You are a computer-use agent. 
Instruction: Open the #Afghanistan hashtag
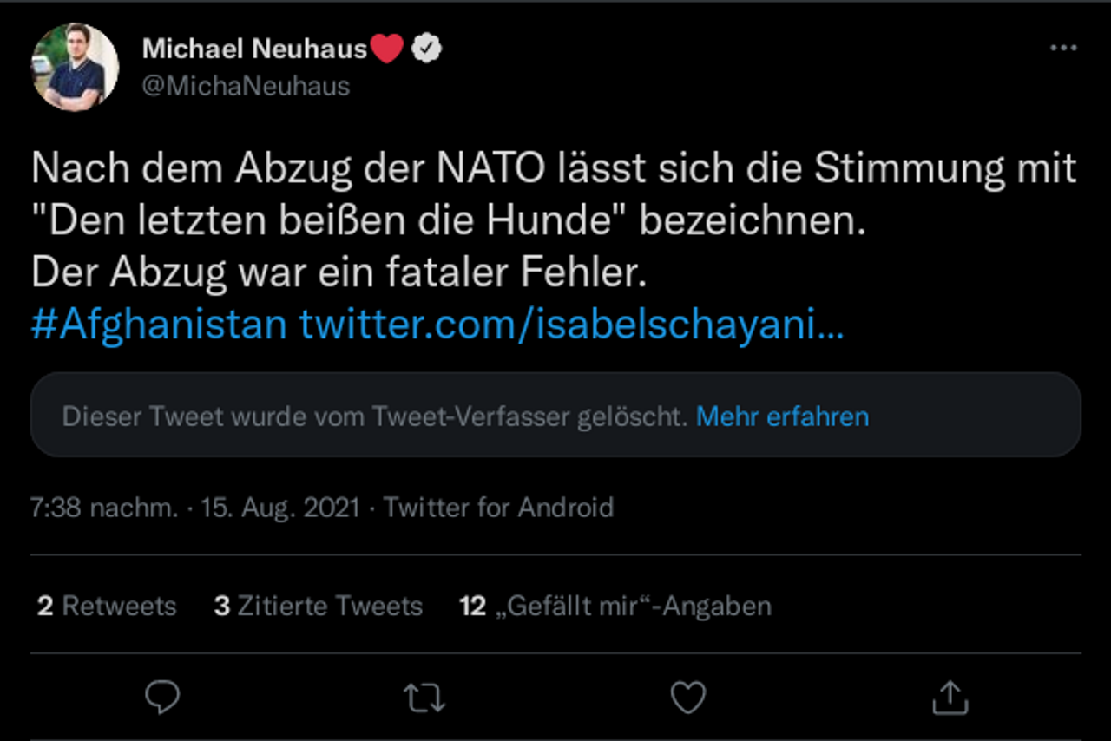159,325
